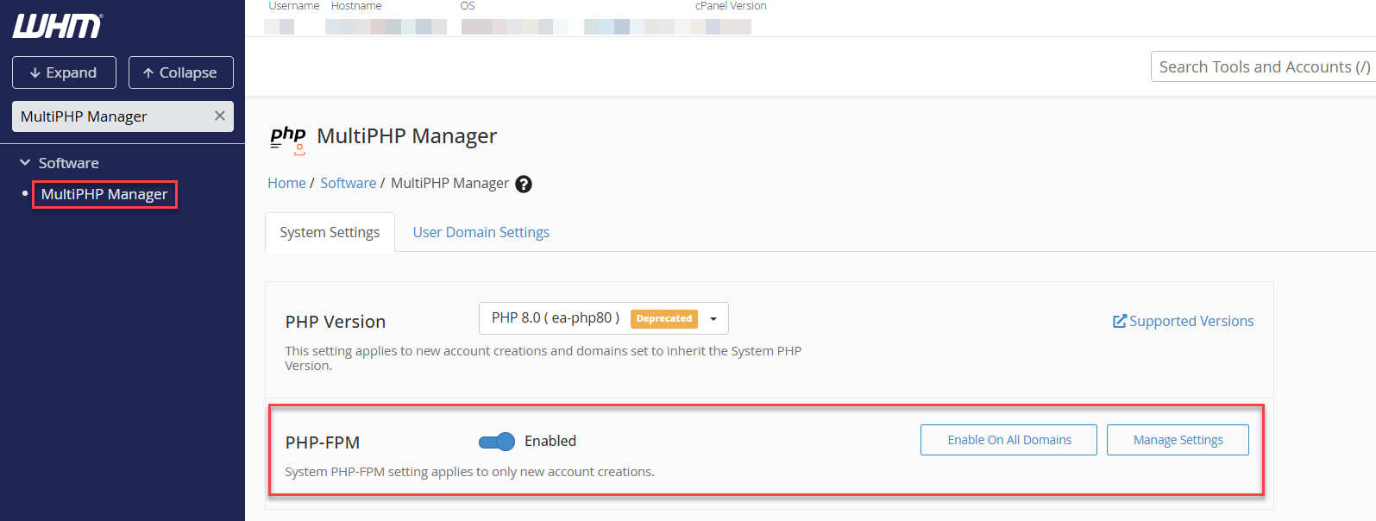Switch to User Domain Settings tab

click(481, 232)
